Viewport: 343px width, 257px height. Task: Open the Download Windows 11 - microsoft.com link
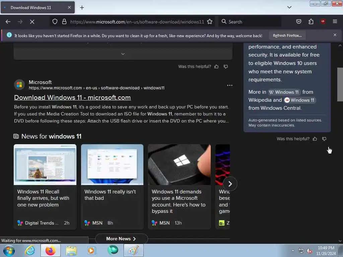pos(72,97)
